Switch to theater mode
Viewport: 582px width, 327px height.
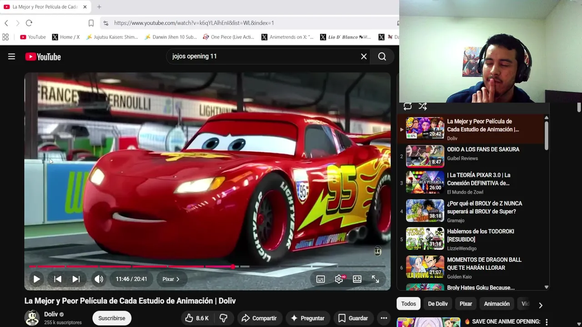coord(357,279)
